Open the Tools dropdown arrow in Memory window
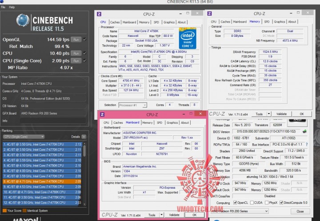Viewport: 320px width, 221px height. coord(269,114)
